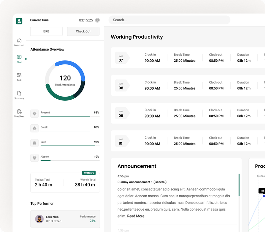The image size is (265, 232).
Task: Click the 08:50 PM clock-out for We 10
Action: click(x=216, y=144)
